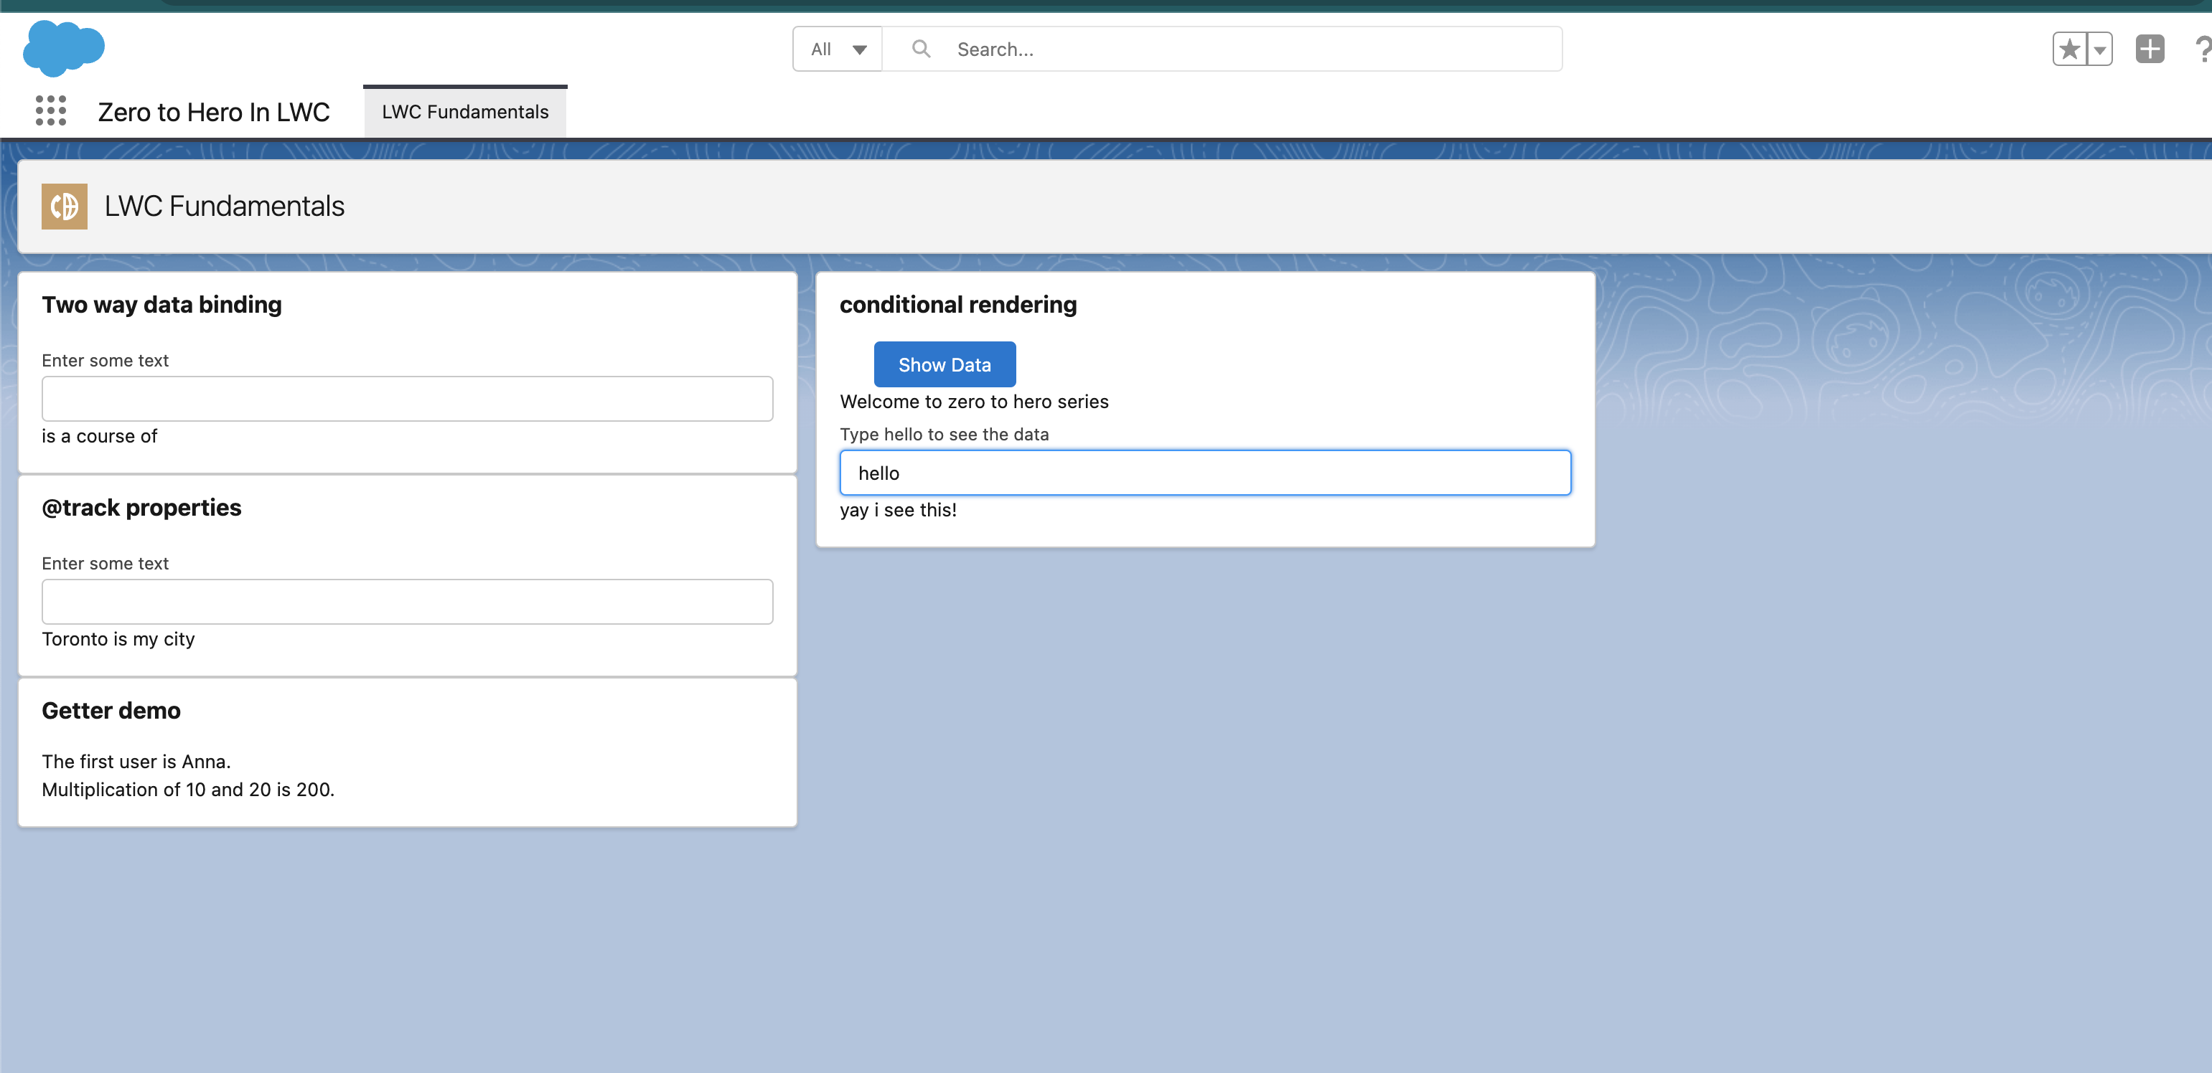Click the input containing hello
This screenshot has width=2212, height=1073.
1205,473
